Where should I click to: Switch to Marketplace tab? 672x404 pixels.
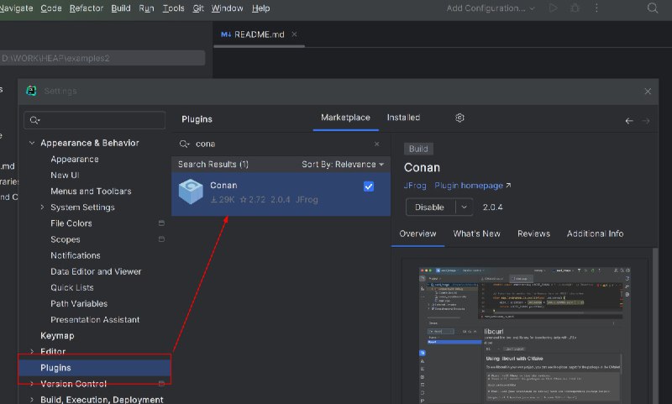pos(345,118)
